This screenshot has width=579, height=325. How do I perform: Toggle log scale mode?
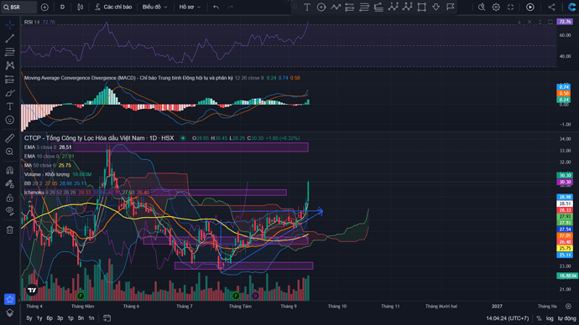[550, 318]
